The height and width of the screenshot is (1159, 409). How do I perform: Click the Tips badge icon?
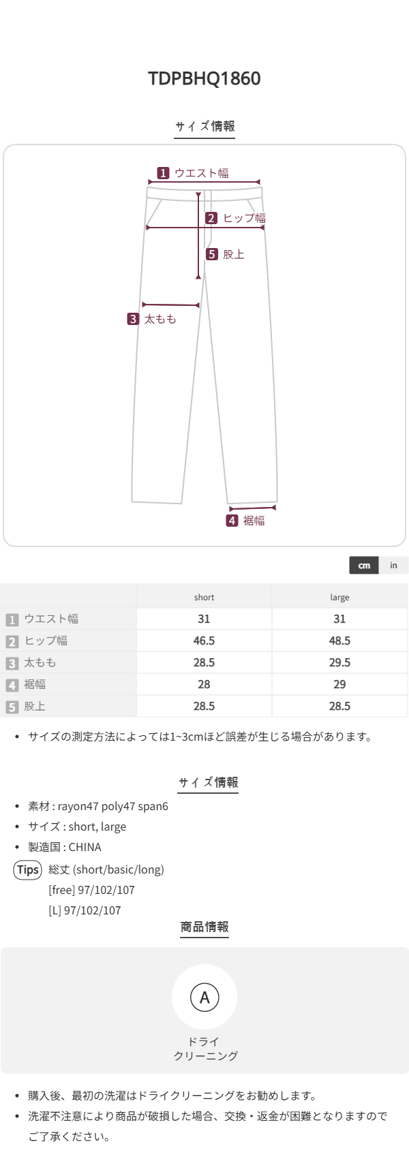[28, 869]
